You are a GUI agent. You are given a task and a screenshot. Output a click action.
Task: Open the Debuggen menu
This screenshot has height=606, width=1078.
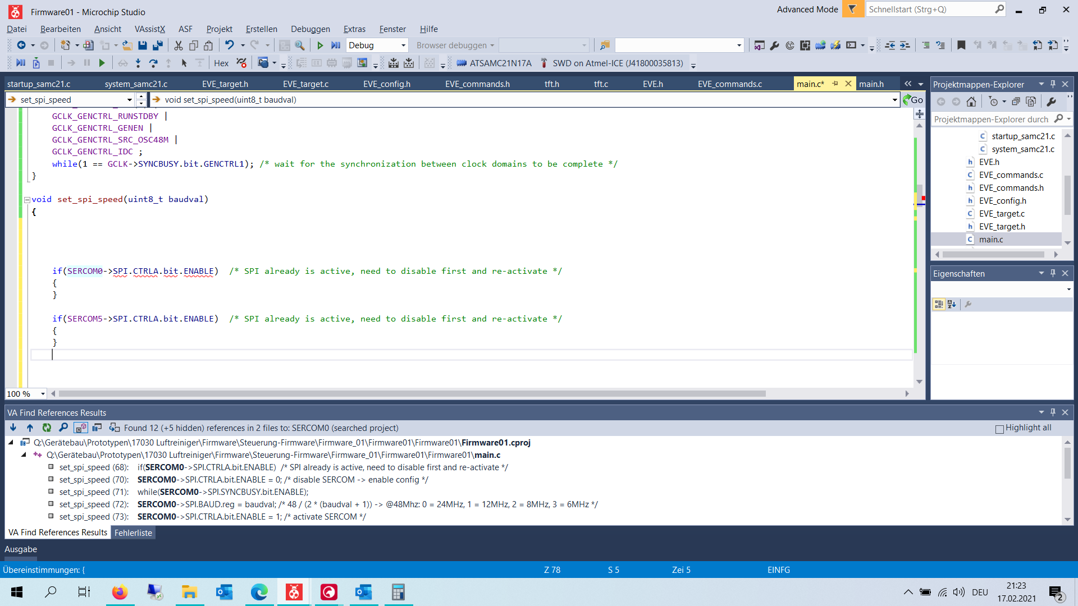click(x=310, y=29)
